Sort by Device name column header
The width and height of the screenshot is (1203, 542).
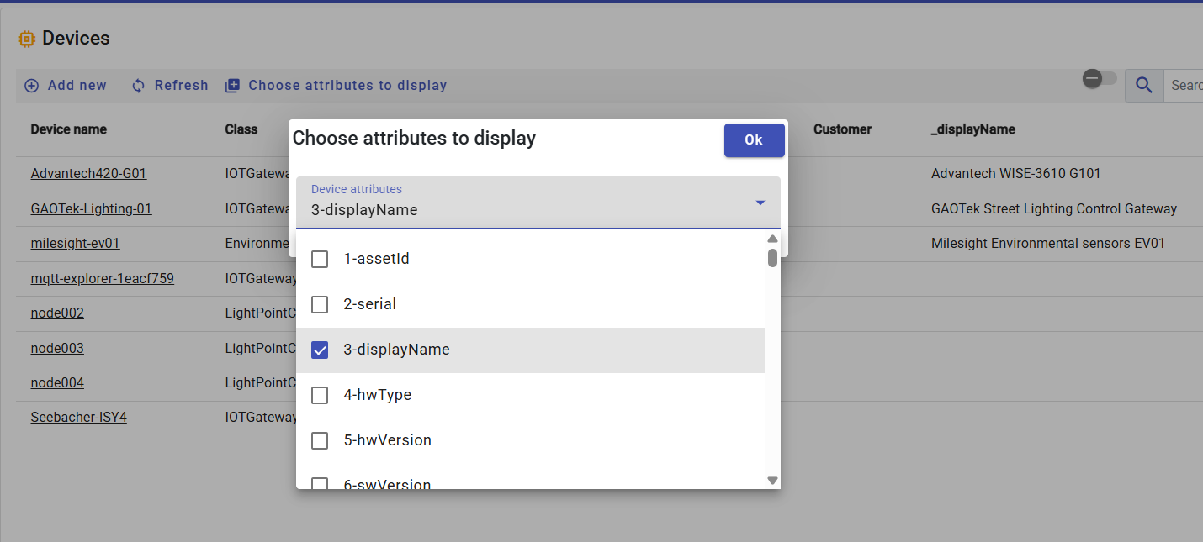pos(68,129)
